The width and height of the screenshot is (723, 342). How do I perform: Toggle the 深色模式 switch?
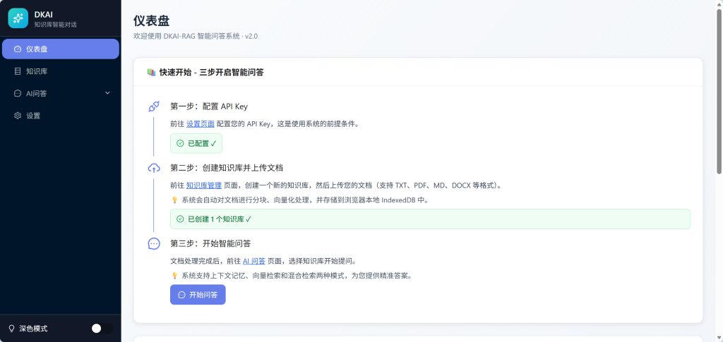click(x=102, y=328)
